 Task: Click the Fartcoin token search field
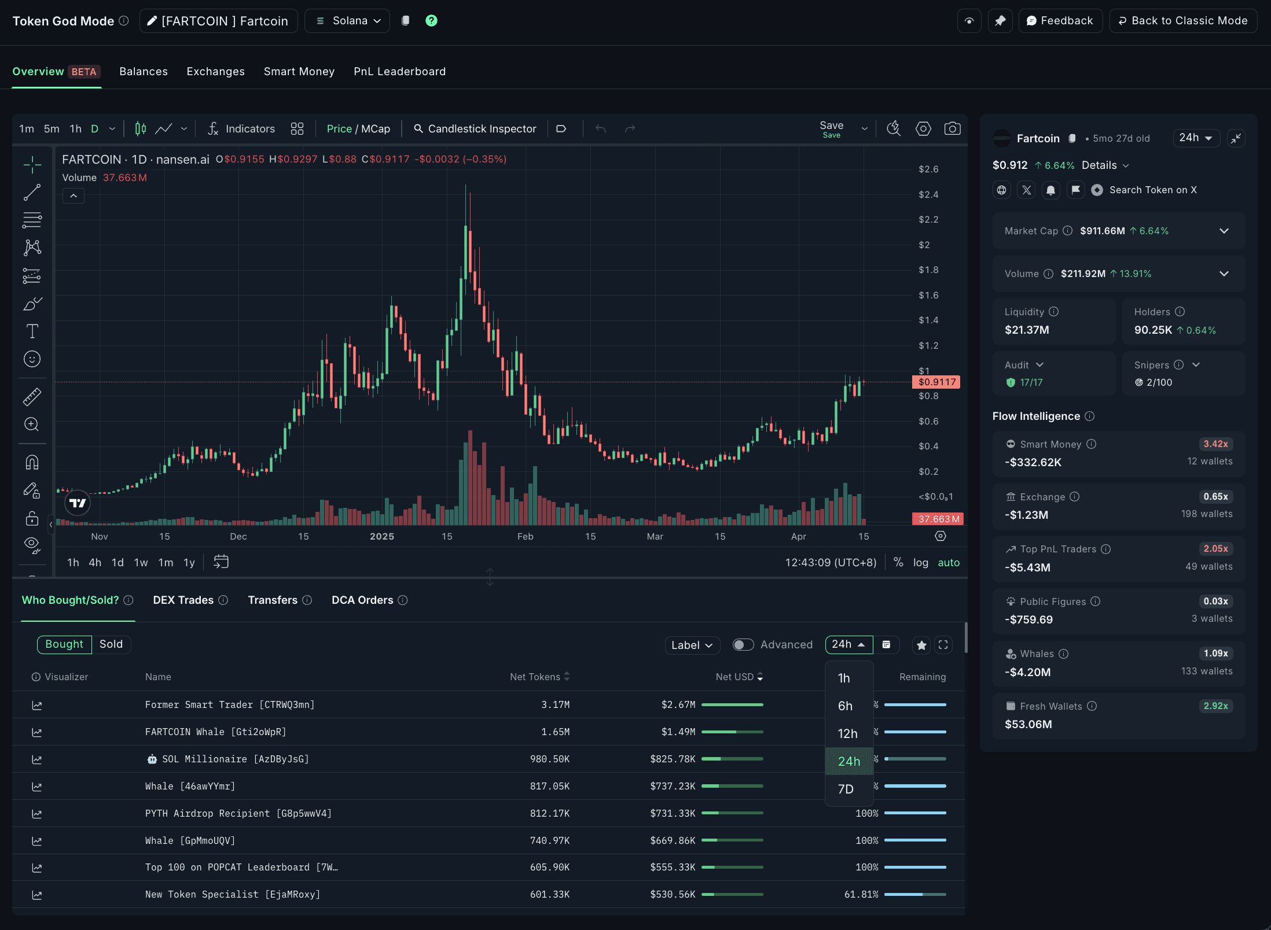tap(219, 21)
